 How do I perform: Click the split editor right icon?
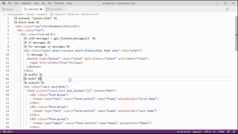pos(227,9)
